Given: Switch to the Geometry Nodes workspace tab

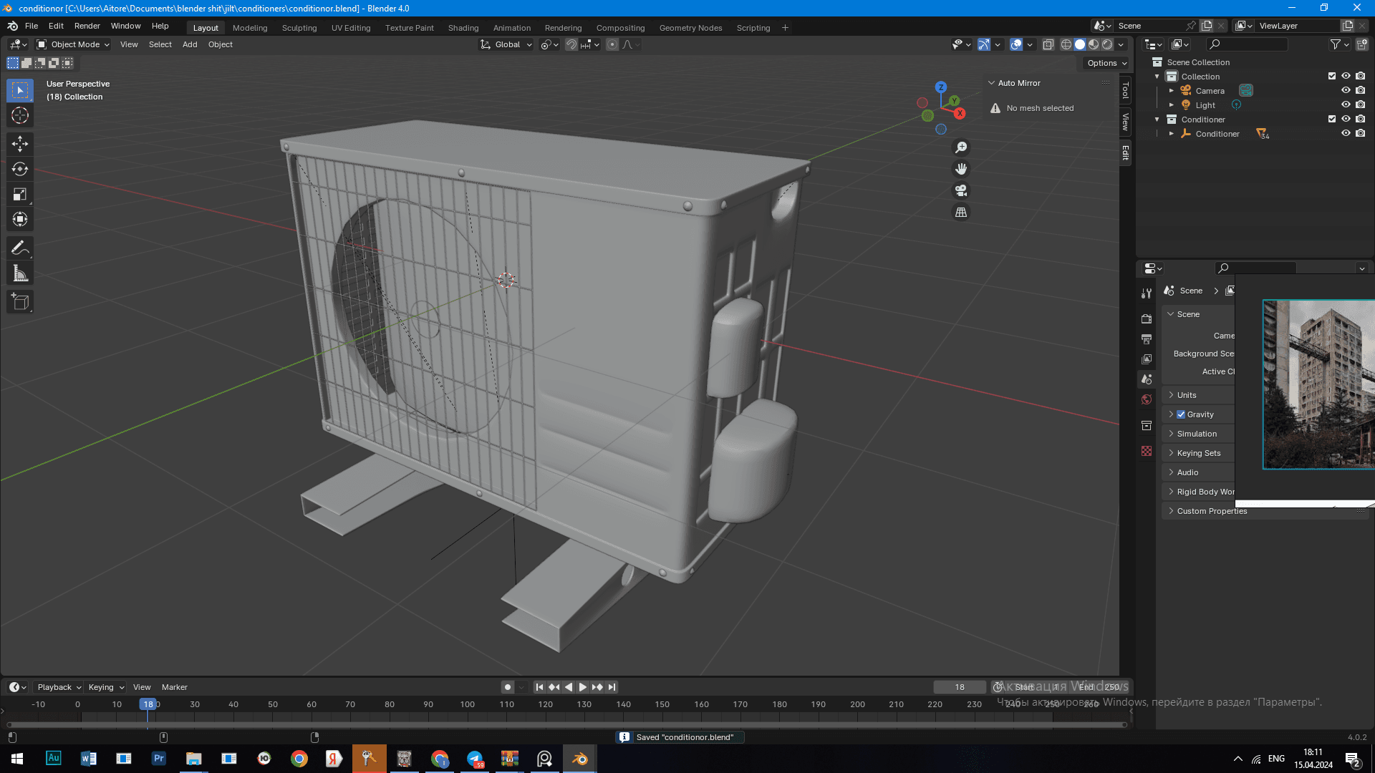Looking at the screenshot, I should coord(690,28).
